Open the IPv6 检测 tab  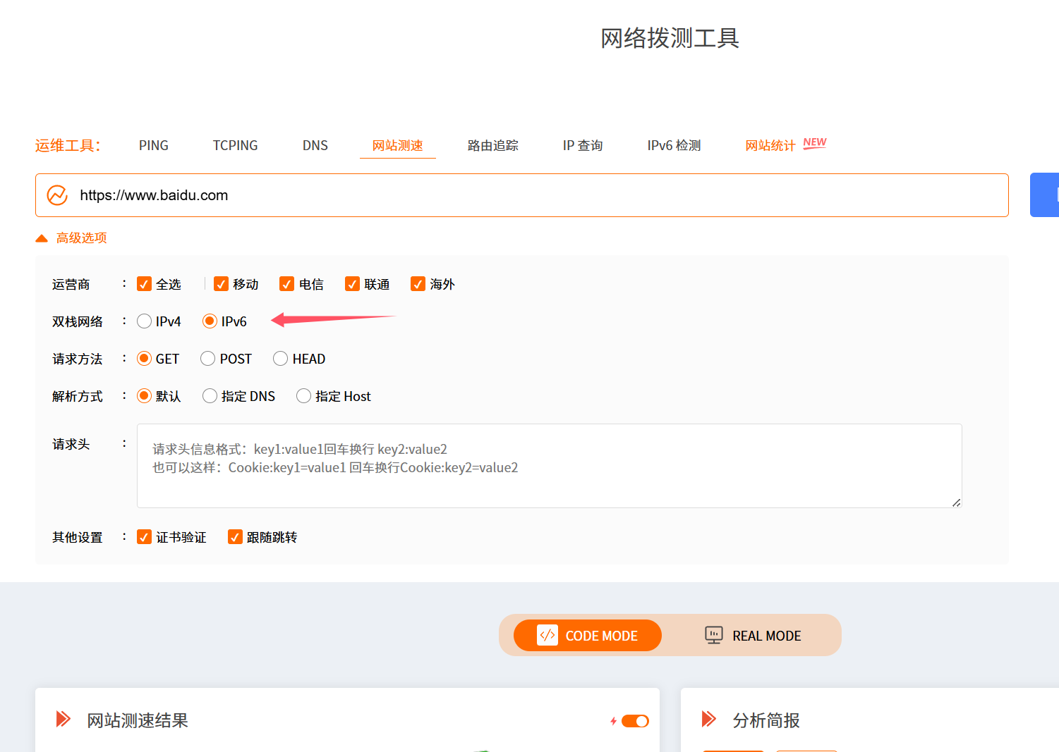(674, 145)
